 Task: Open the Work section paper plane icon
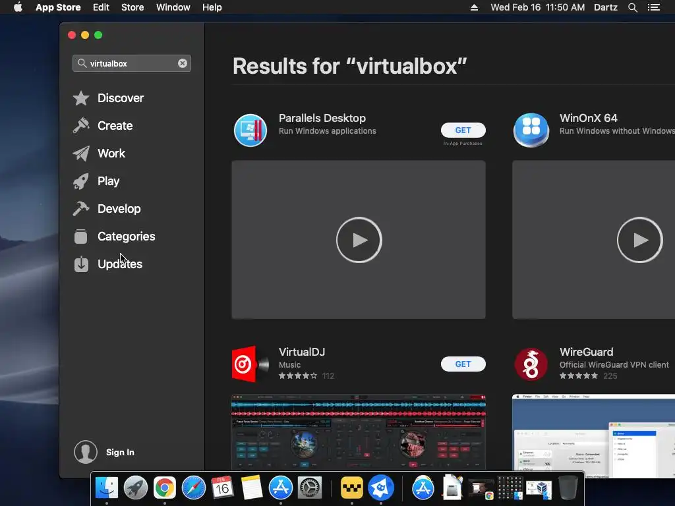point(81,153)
